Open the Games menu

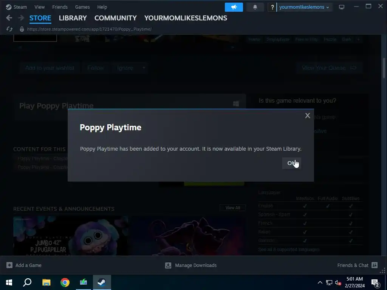(x=82, y=7)
